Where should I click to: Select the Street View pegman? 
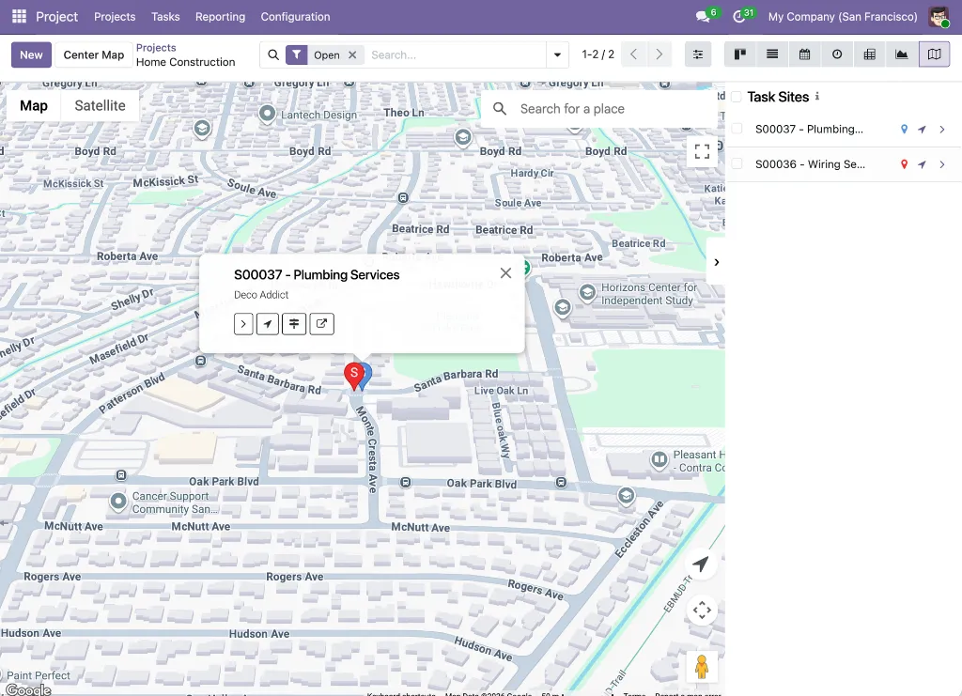(702, 666)
